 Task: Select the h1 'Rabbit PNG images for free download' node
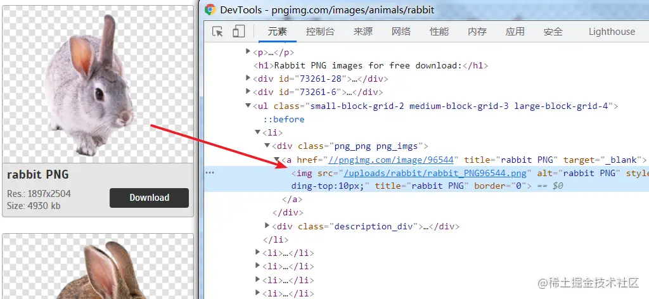point(371,65)
